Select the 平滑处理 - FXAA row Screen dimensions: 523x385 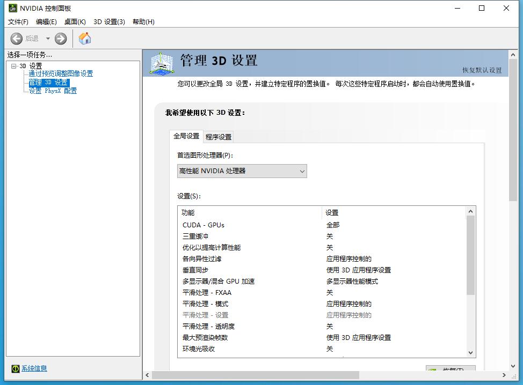(x=322, y=293)
